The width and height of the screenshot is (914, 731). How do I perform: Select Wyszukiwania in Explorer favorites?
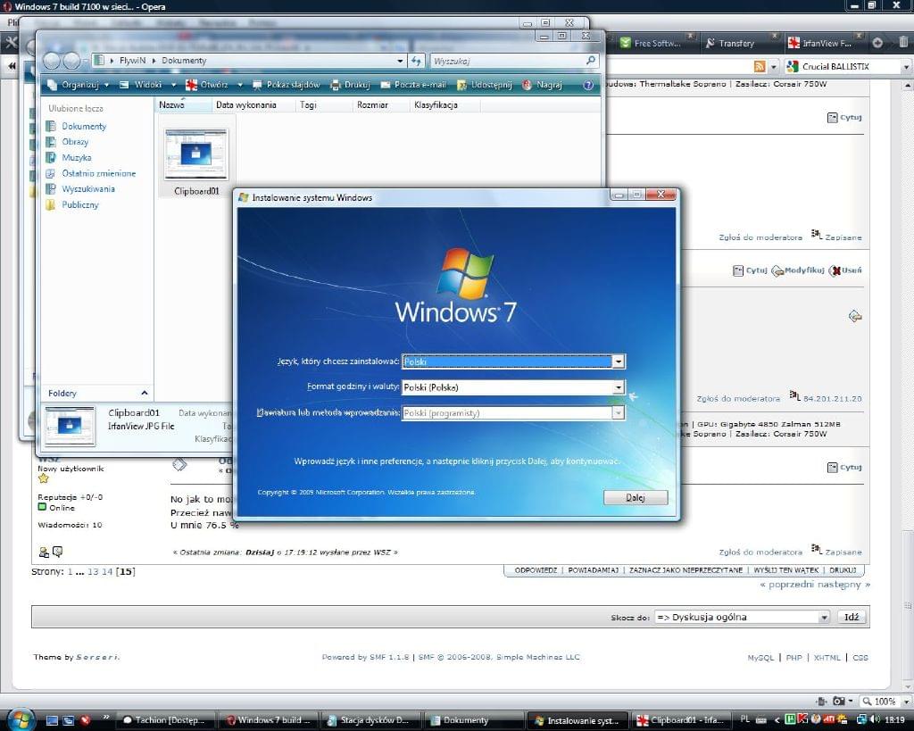pos(88,189)
